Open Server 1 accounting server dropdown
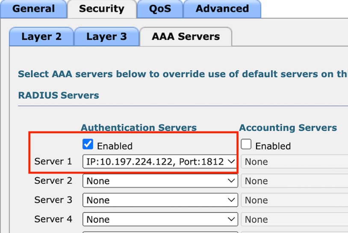348x233 pixels. pos(295,161)
